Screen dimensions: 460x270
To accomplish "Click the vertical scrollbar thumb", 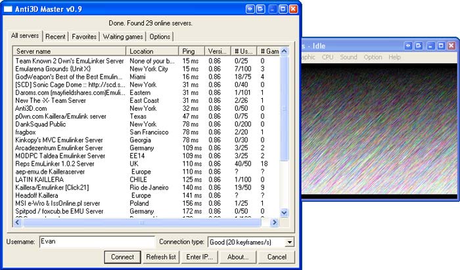I will point(284,108).
